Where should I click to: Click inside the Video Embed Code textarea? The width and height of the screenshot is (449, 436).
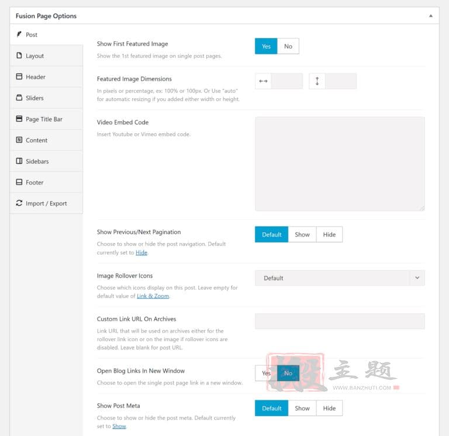tap(340, 164)
